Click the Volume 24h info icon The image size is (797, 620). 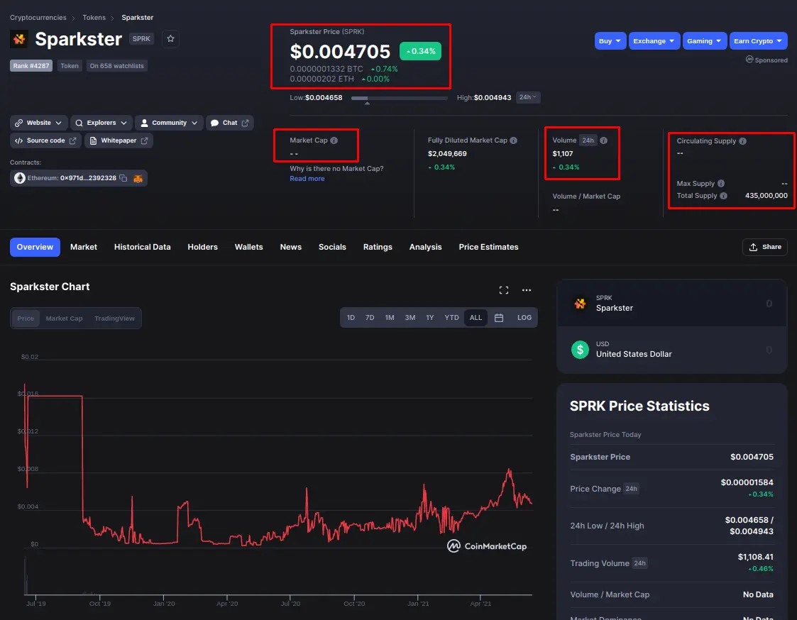603,140
